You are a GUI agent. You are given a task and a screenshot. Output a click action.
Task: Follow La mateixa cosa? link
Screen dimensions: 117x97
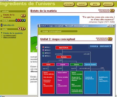pyautogui.click(x=10, y=35)
